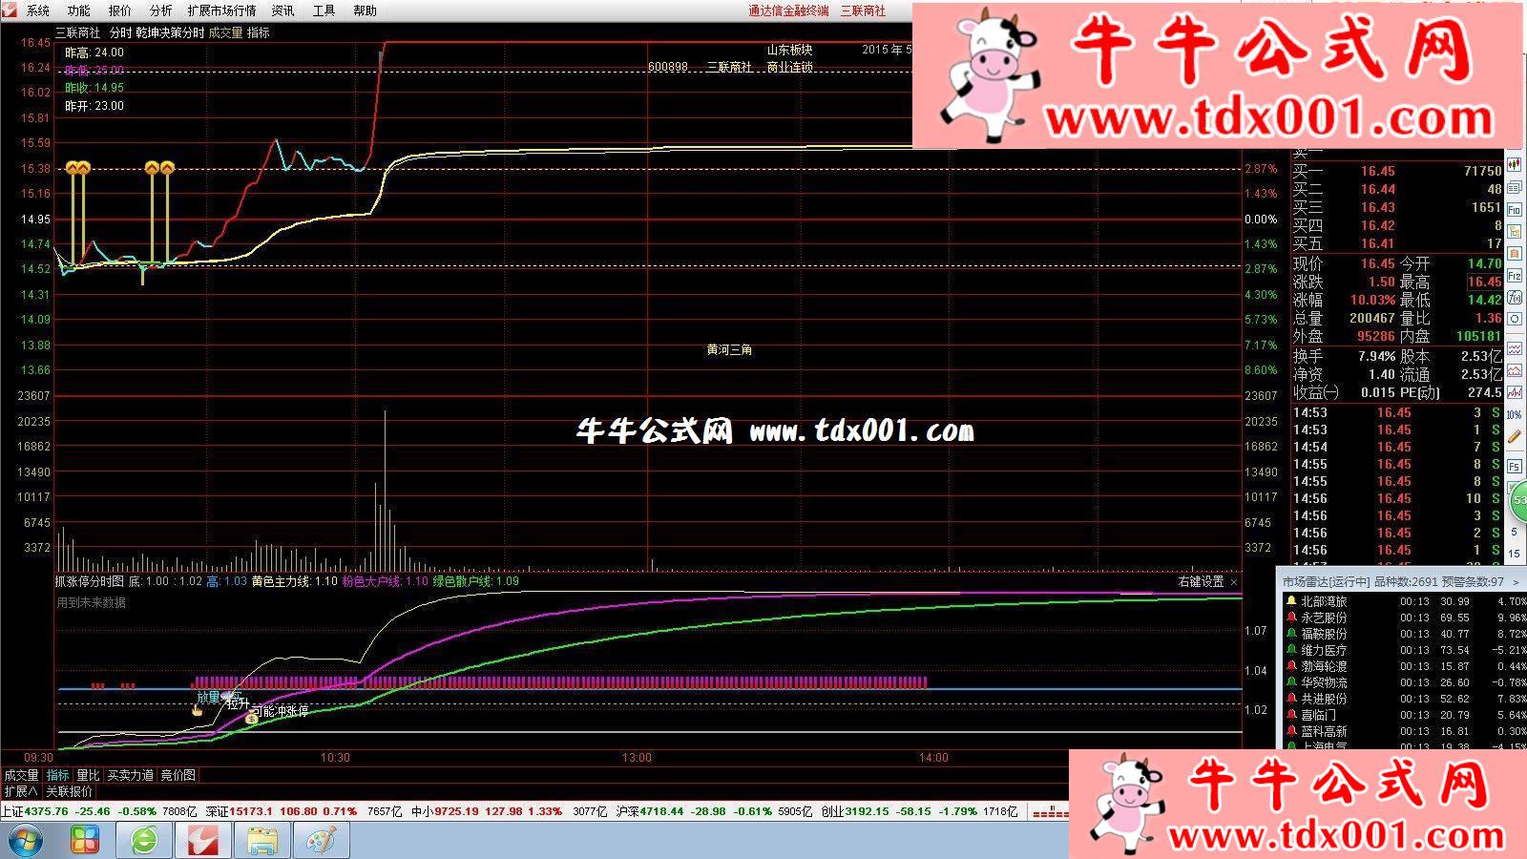This screenshot has height=859, width=1527.
Task: Click the 黄河三角 label on chart
Action: point(729,350)
